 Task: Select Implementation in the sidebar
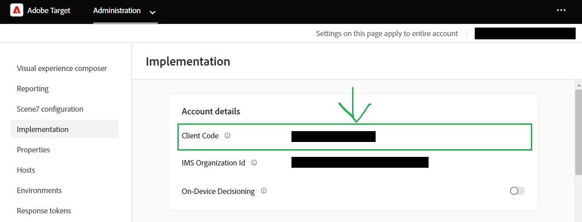[64, 129]
